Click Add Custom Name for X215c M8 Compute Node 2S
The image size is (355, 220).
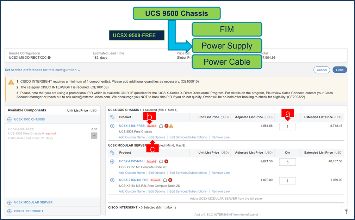[x=132, y=173]
